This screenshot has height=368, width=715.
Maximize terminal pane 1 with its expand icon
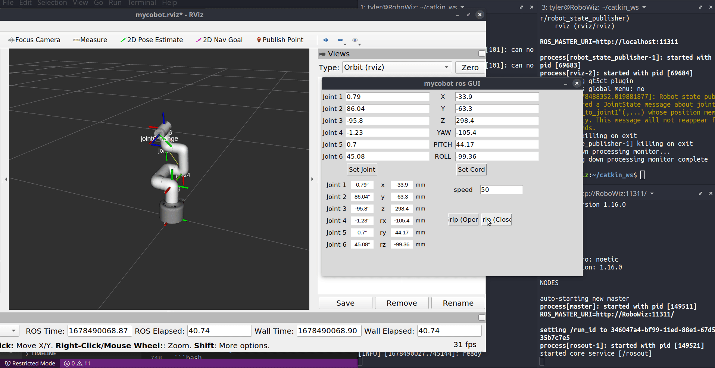[521, 7]
